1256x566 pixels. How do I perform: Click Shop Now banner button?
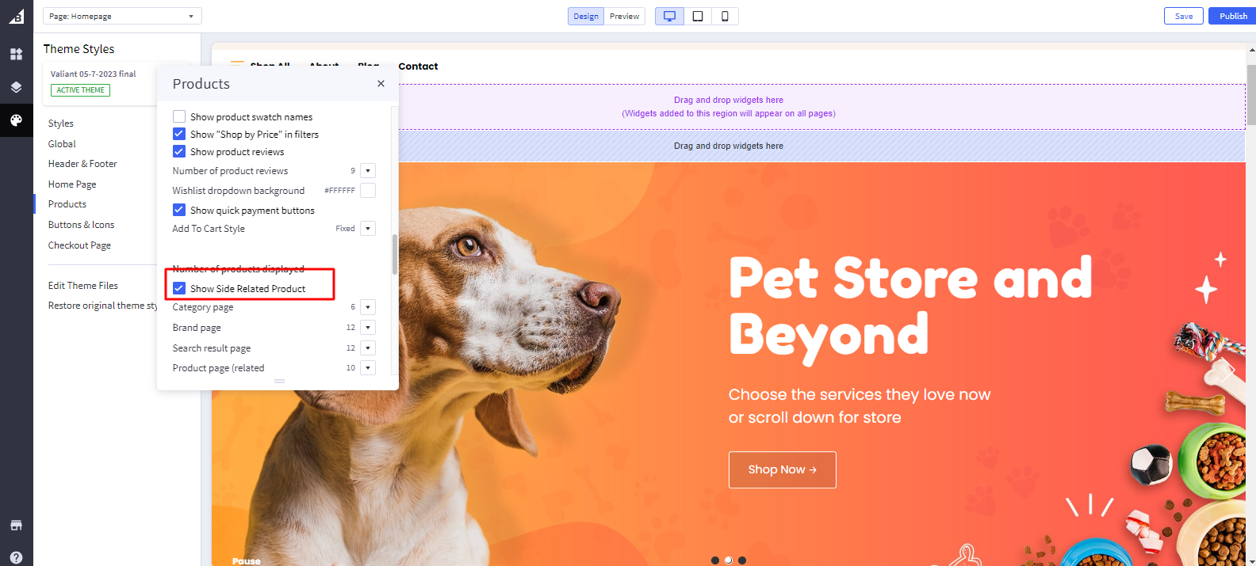click(x=783, y=469)
